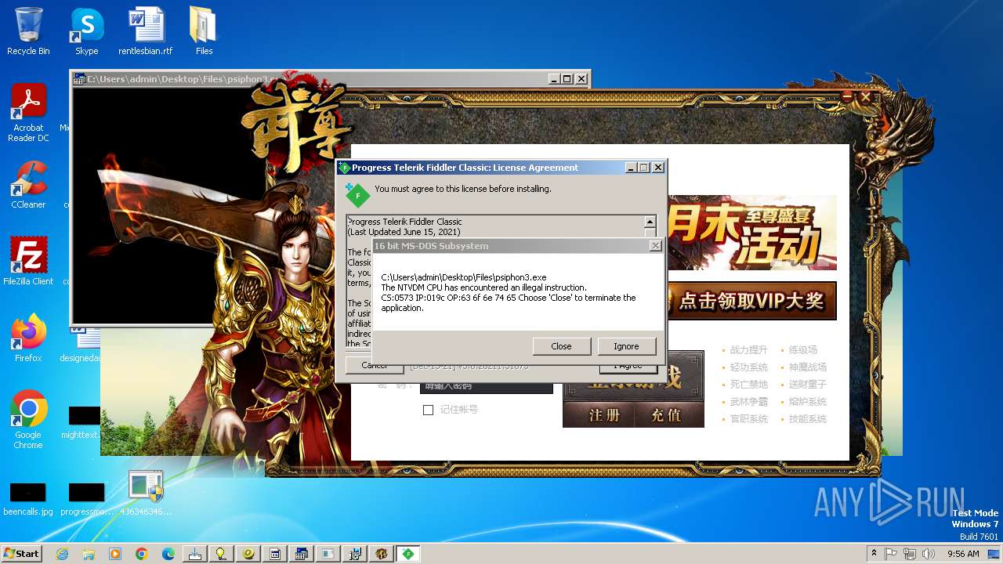
Task: Open the Skype desktop shortcut
Action: click(86, 31)
